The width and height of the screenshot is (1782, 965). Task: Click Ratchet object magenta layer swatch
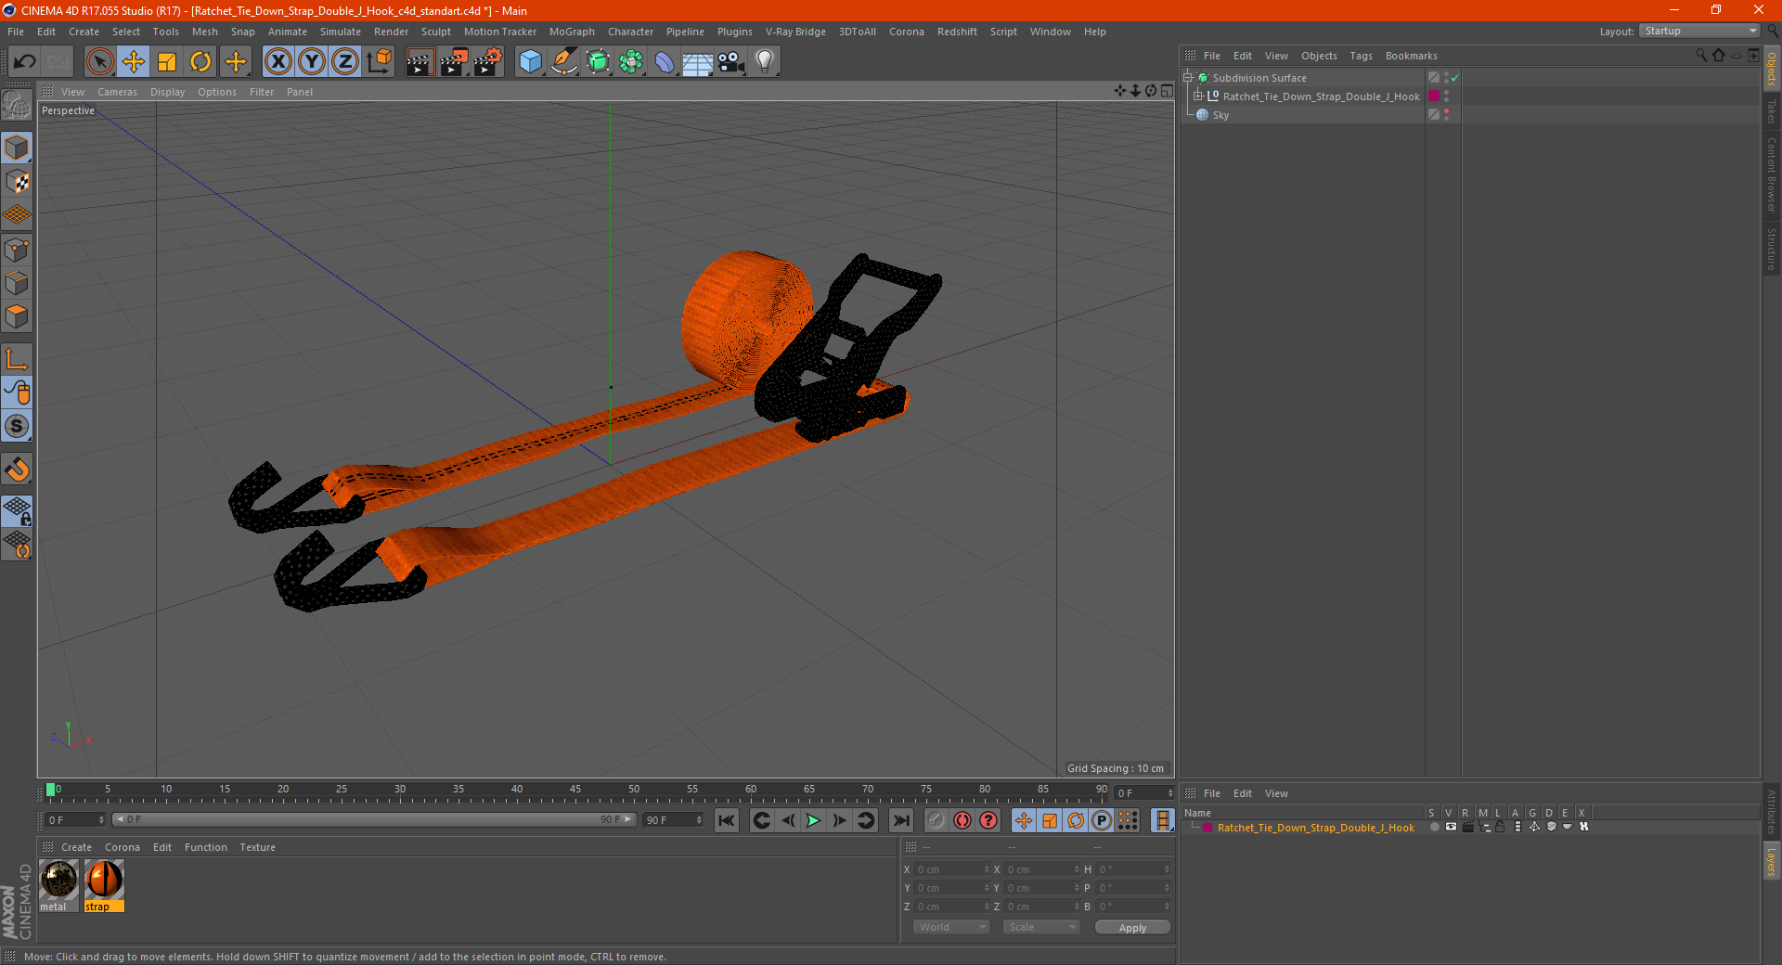point(1434,96)
